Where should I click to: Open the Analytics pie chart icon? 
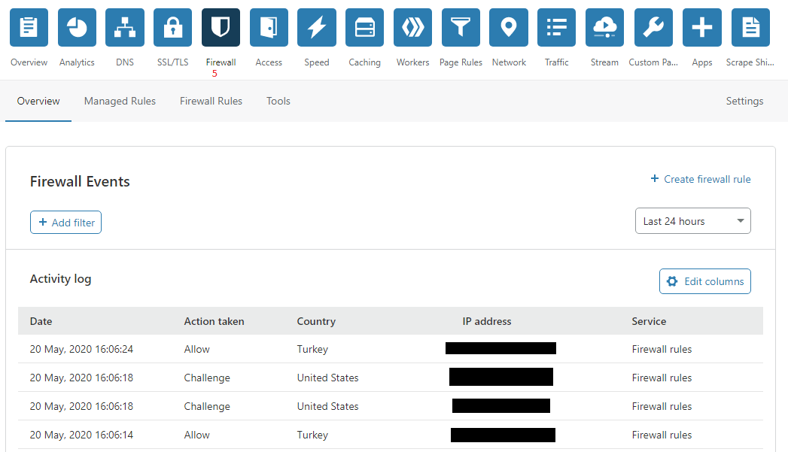point(77,27)
